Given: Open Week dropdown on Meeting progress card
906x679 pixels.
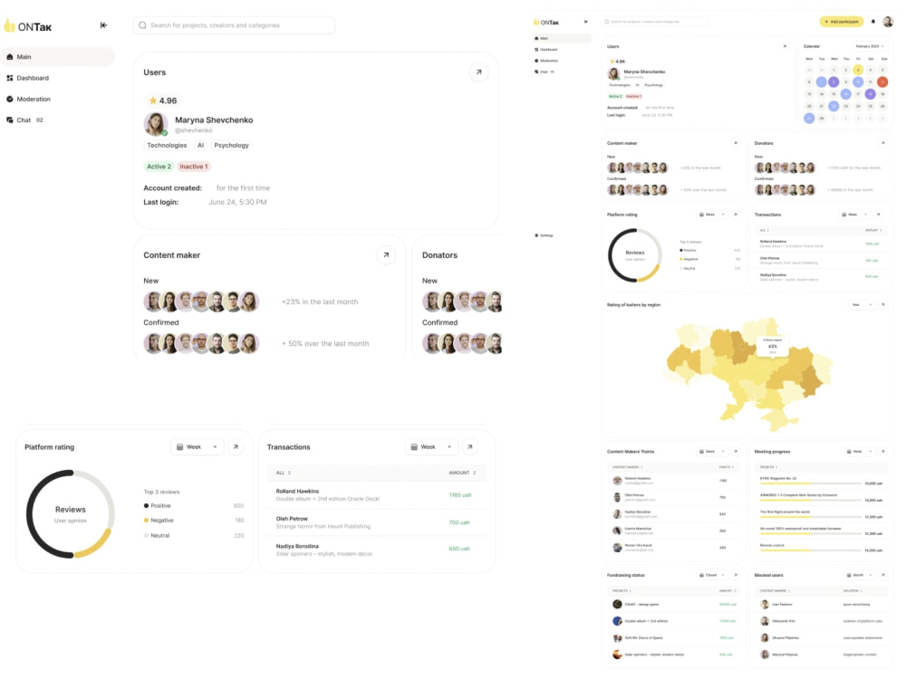Looking at the screenshot, I should [859, 452].
